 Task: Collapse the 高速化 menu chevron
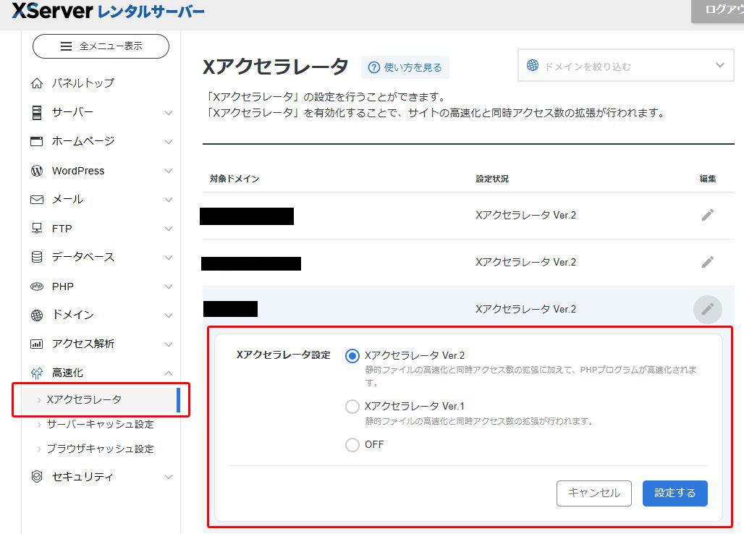(169, 373)
